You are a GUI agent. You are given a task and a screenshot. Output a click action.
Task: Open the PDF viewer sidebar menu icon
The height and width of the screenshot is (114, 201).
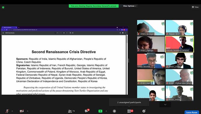click(x=3, y=33)
